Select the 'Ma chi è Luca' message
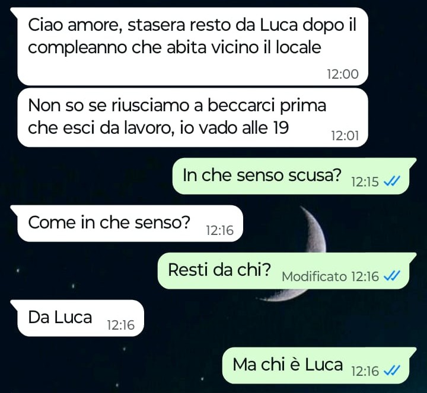 pos(320,365)
